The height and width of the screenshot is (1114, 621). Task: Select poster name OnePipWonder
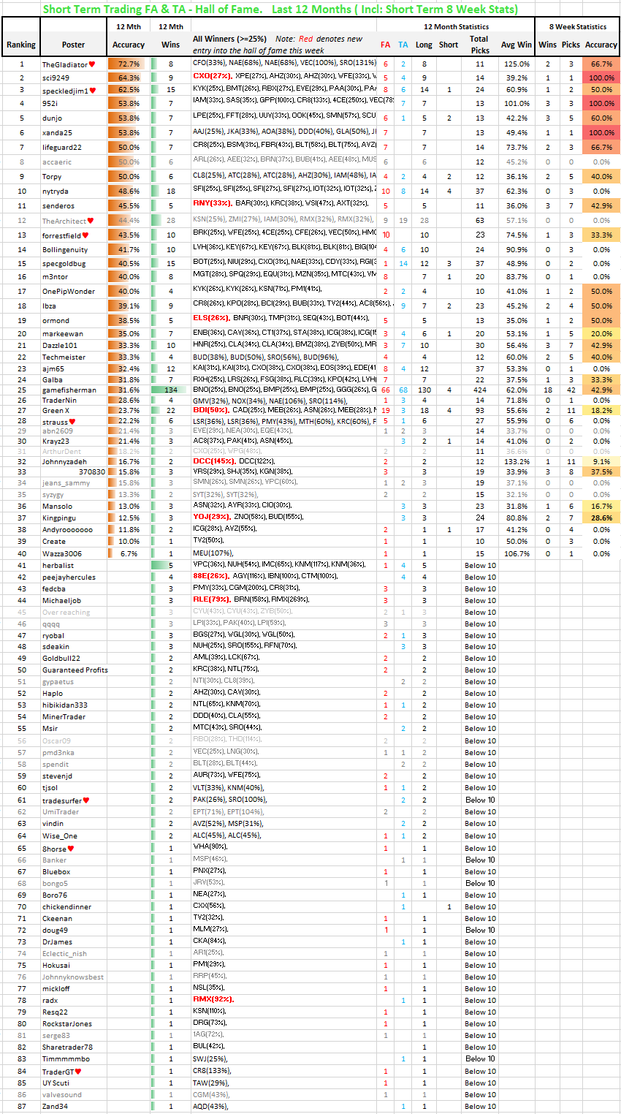[69, 291]
